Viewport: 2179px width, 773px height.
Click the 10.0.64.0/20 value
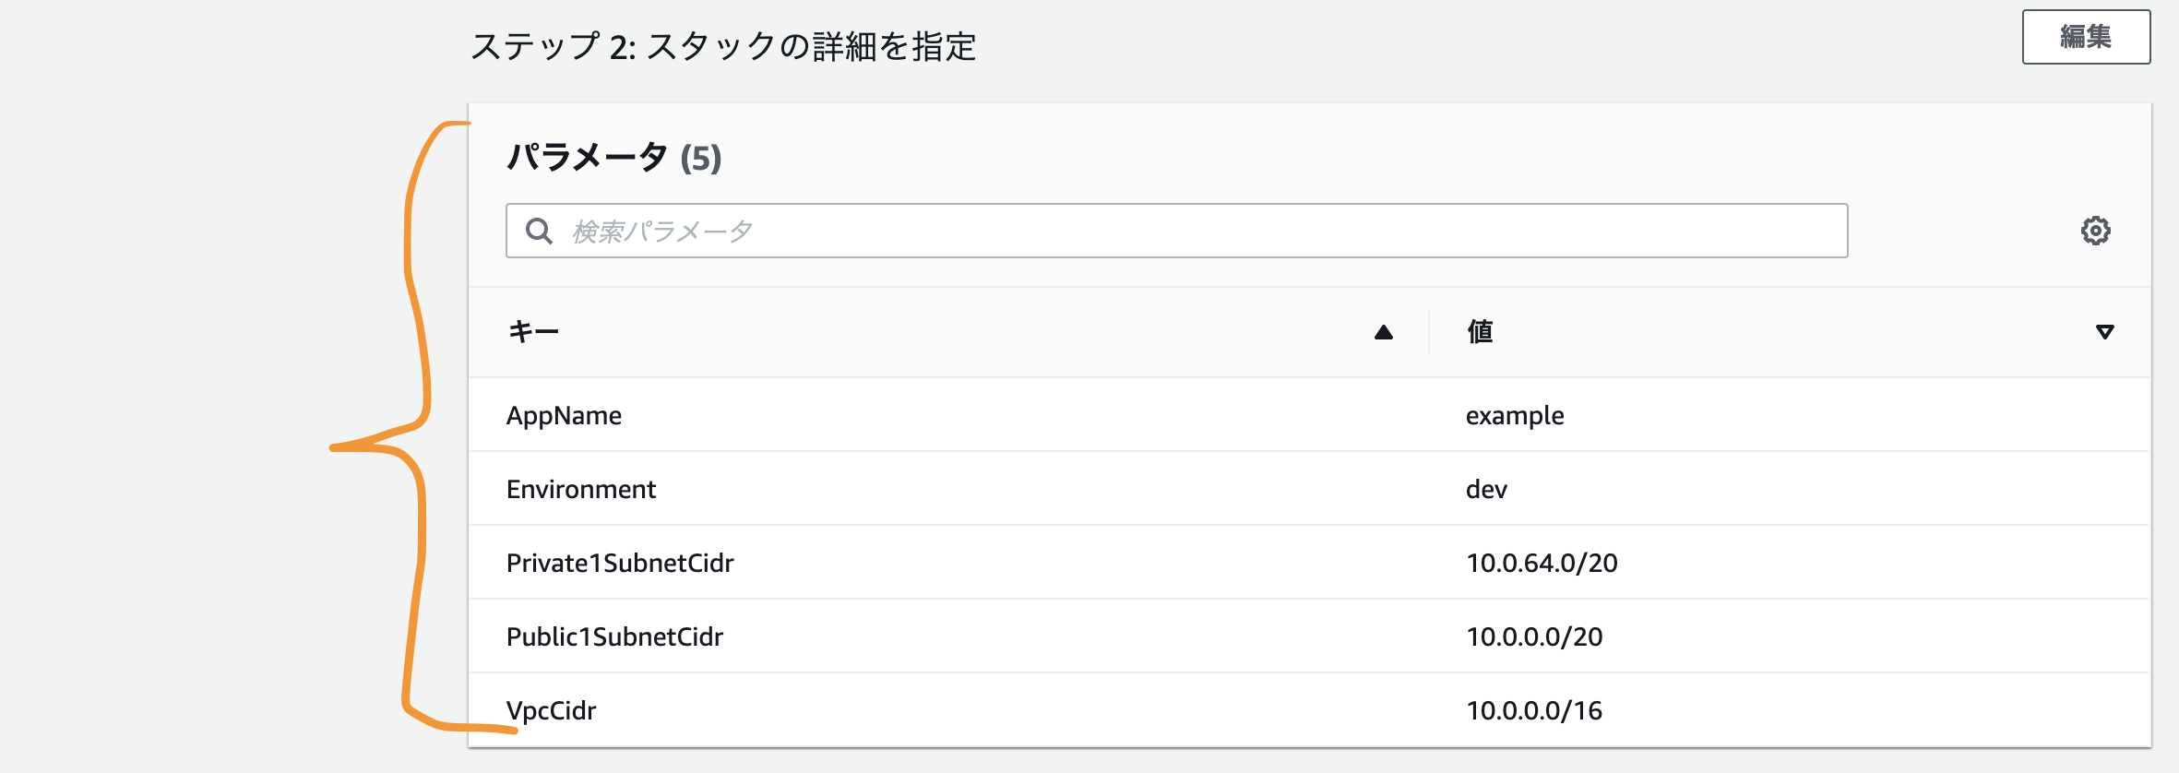pos(1542,563)
